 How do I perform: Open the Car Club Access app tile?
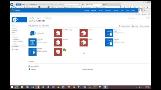click(84, 33)
